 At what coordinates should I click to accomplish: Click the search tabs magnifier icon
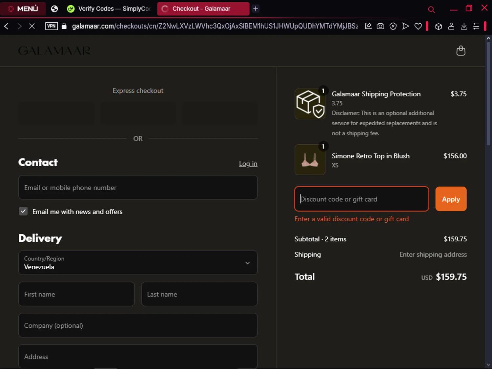[x=431, y=10]
